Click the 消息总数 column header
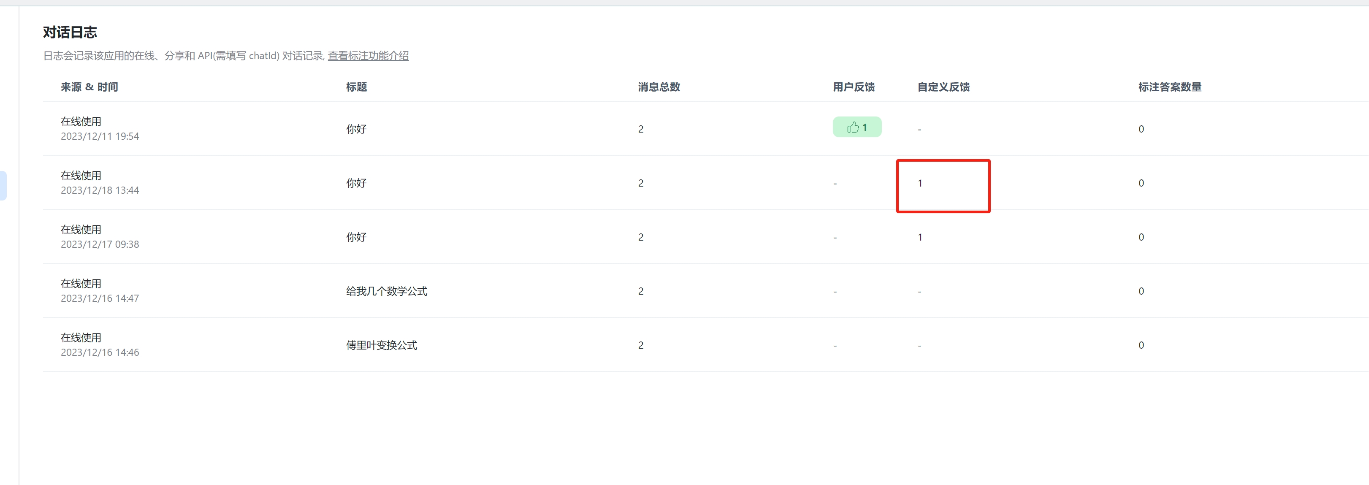The image size is (1369, 485). (659, 87)
